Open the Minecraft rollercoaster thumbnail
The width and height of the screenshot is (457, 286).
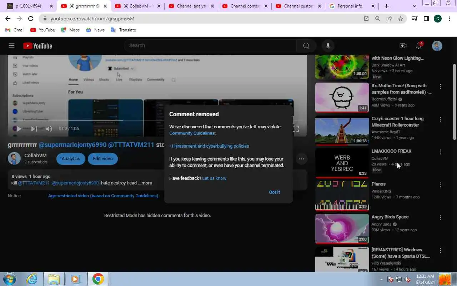(x=342, y=130)
